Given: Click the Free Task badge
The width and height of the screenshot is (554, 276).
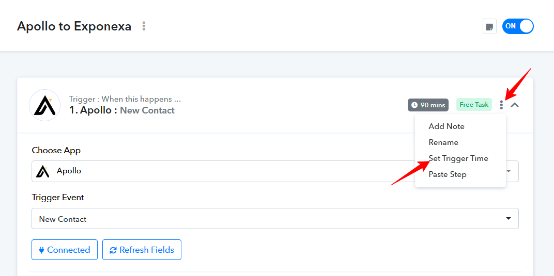Looking at the screenshot, I should pyautogui.click(x=474, y=105).
